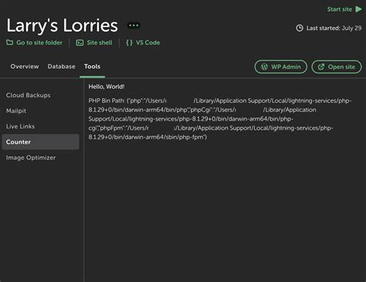The height and width of the screenshot is (282, 366).
Task: Open Image Optimizer in the sidebar
Action: click(31, 158)
